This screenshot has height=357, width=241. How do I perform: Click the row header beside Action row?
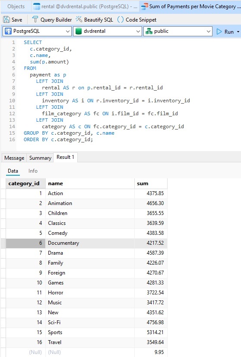pyautogui.click(x=3, y=193)
